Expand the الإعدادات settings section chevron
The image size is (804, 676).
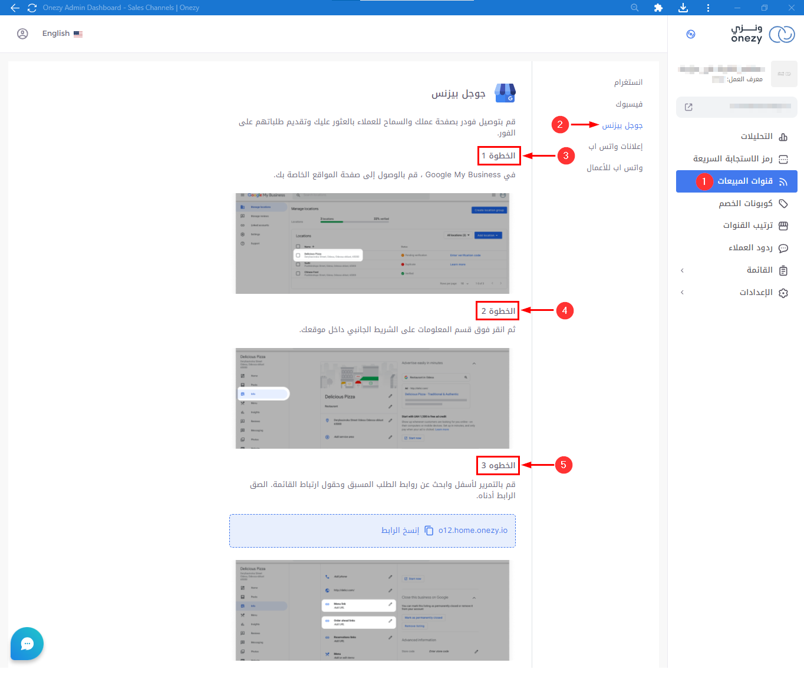[x=683, y=293]
